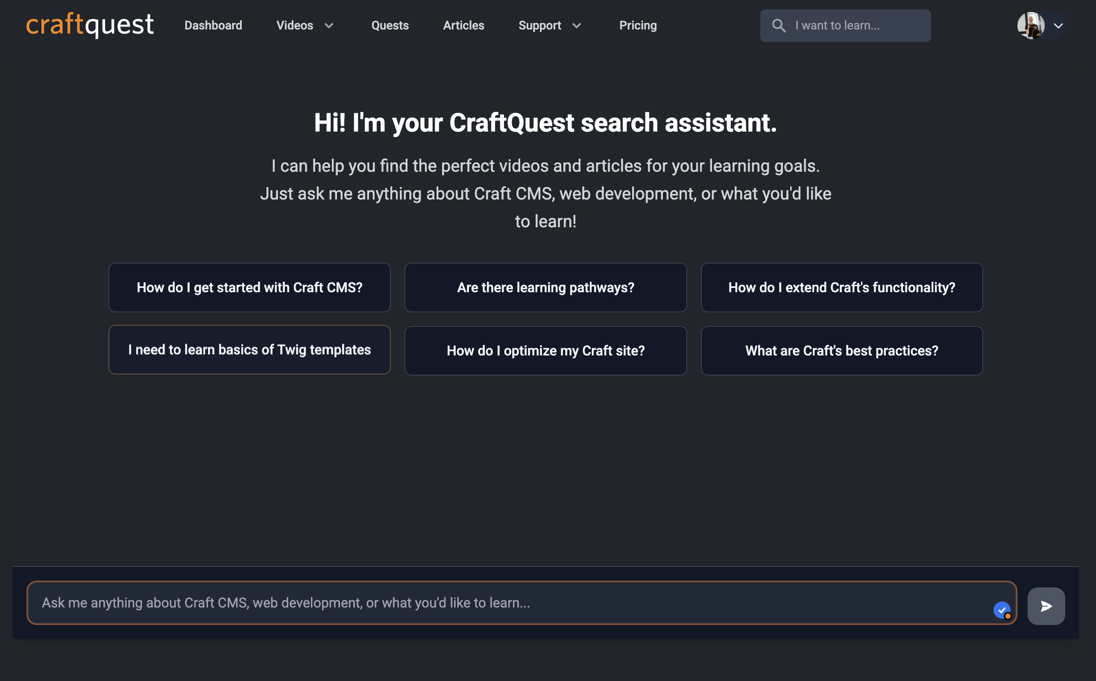
Task: Click the blue checkmark extension icon
Action: click(x=1002, y=610)
